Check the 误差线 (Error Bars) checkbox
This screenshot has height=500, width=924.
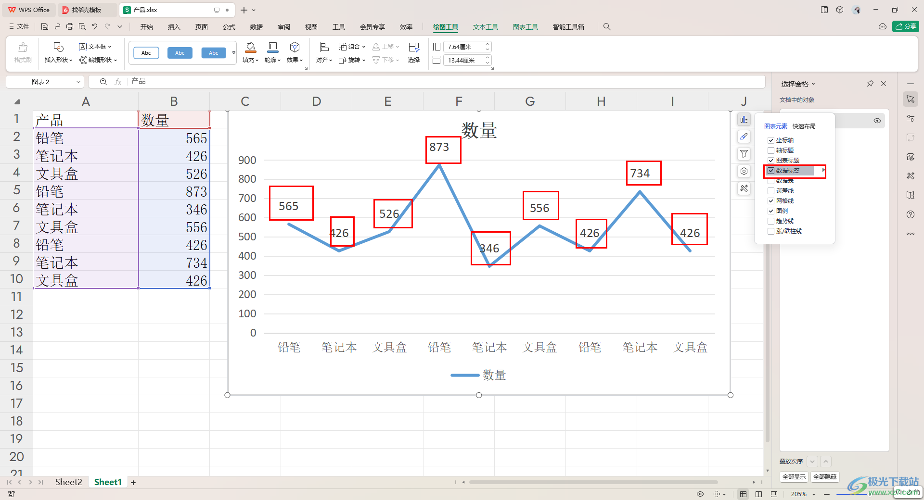tap(771, 191)
